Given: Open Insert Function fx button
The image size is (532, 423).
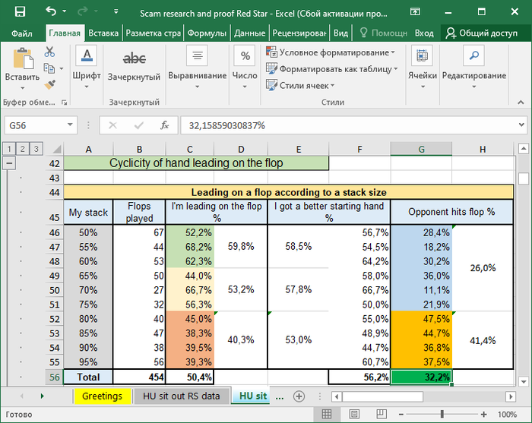Looking at the screenshot, I should click(x=165, y=125).
